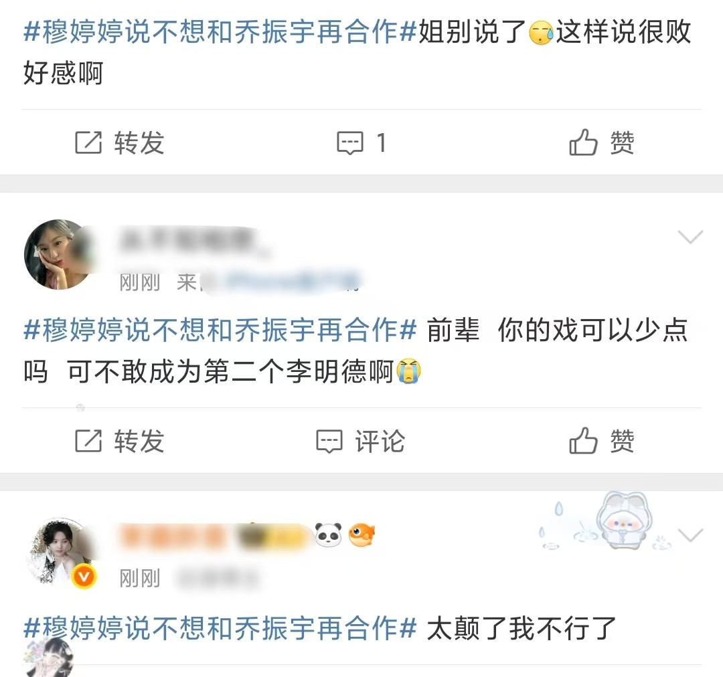
Task: Click 赞 label on the first post
Action: tap(622, 142)
